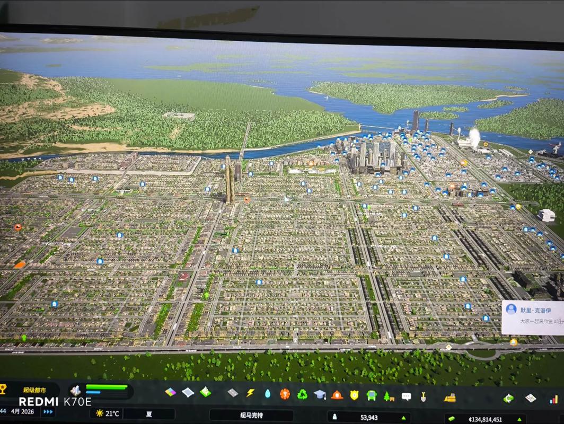Image resolution: width=564 pixels, height=424 pixels.
Task: Open Education graduation cap menu
Action: click(x=320, y=394)
